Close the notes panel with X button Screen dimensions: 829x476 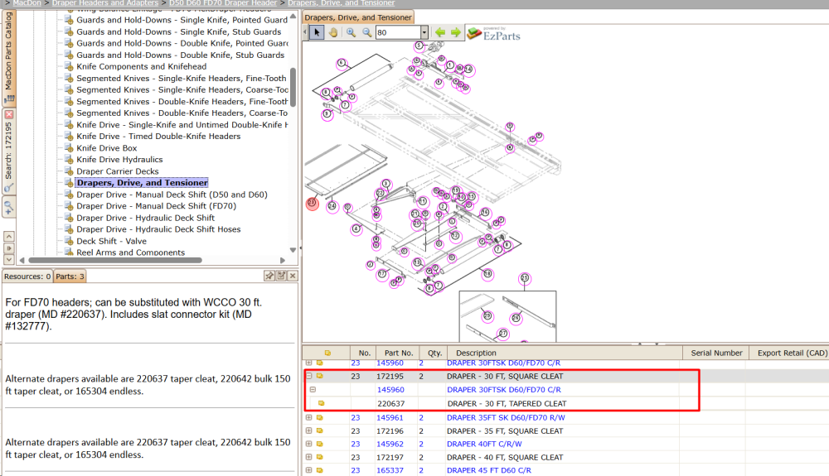tap(293, 276)
